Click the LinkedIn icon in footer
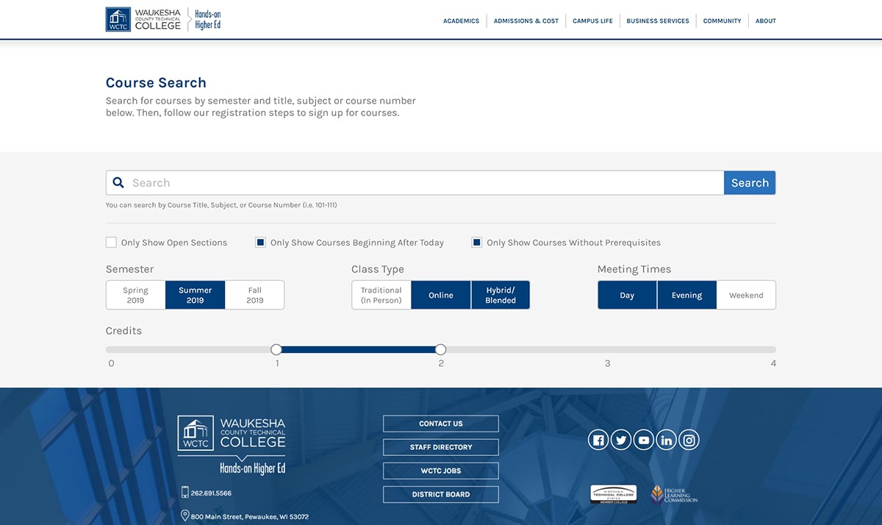 667,440
